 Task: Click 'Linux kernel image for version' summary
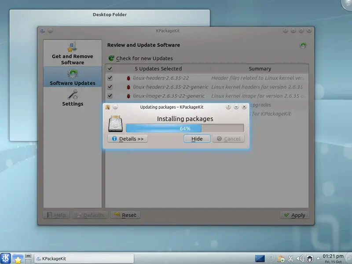[257, 96]
